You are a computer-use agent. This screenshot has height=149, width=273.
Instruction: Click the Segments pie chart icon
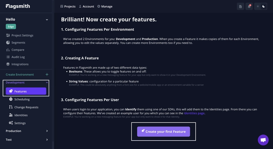[x=8, y=42]
